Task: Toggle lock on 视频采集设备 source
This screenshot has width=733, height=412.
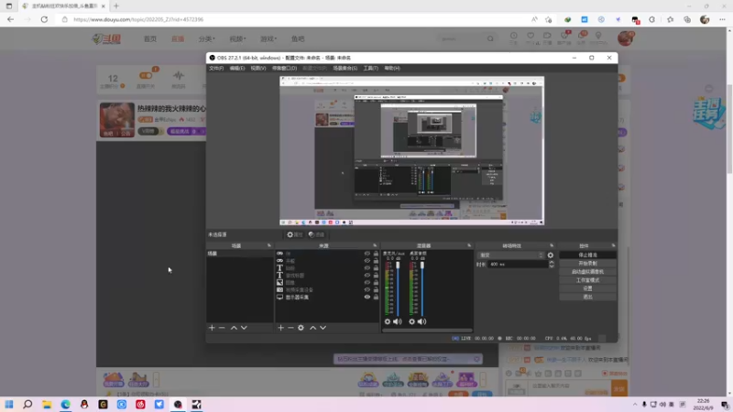Action: [376, 289]
